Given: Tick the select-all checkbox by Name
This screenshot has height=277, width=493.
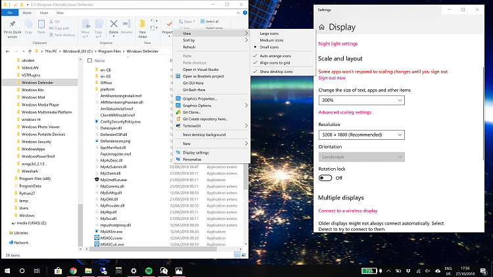Looking at the screenshot, I should (89, 60).
